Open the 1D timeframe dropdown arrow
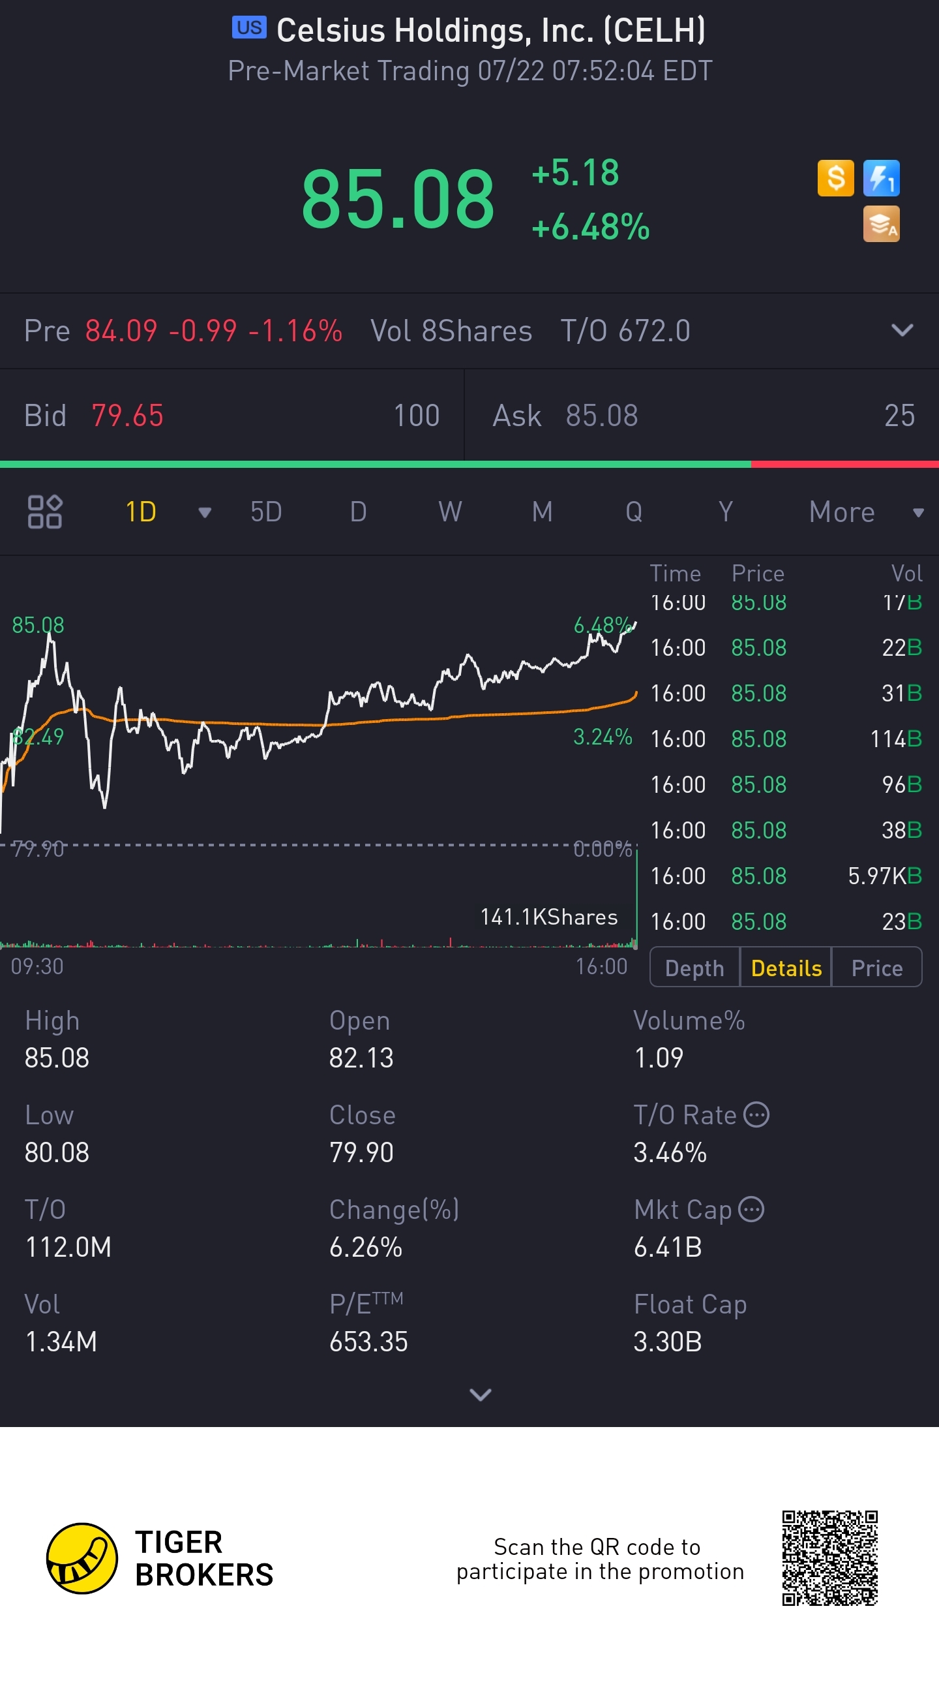This screenshot has height=1690, width=939. click(x=205, y=512)
